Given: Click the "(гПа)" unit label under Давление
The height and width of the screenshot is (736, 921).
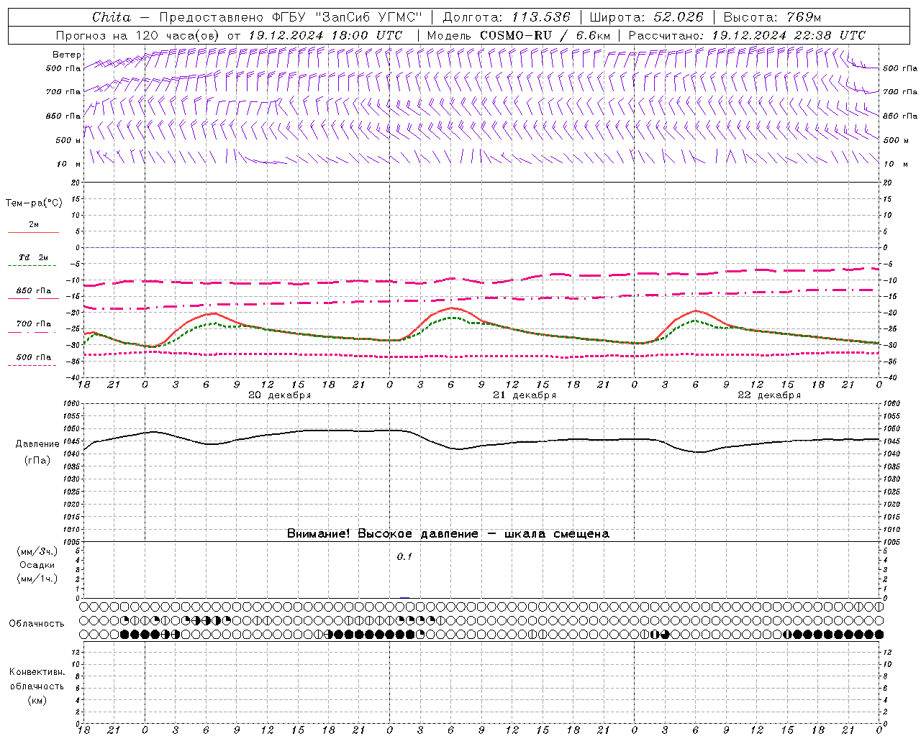Looking at the screenshot, I should 37,461.
